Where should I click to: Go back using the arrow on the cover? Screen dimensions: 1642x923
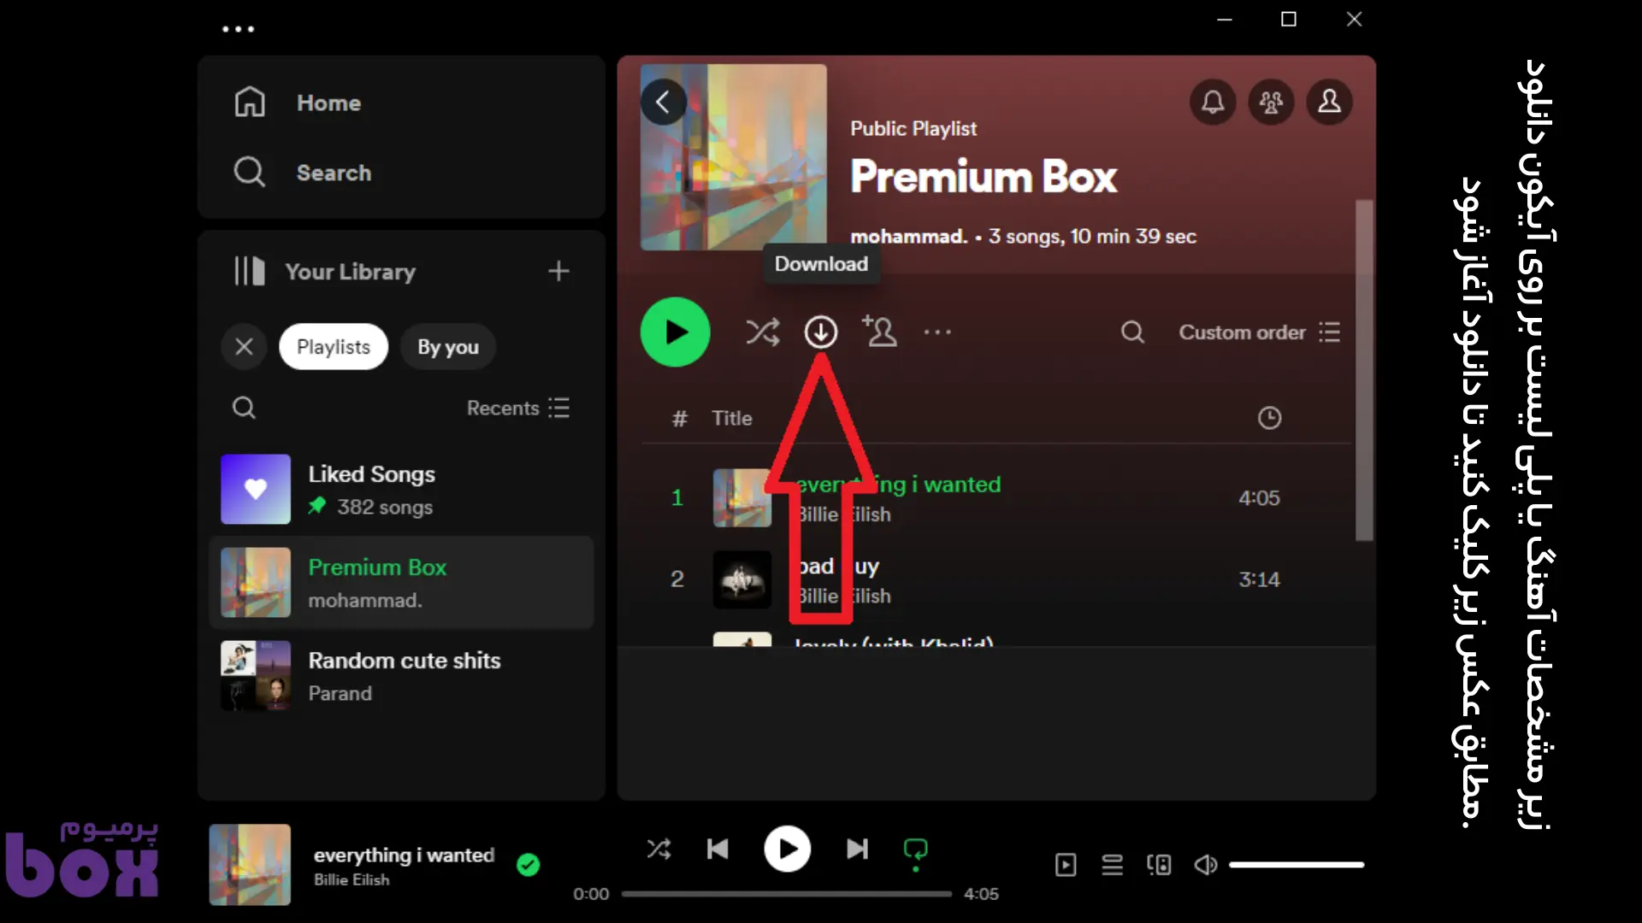click(664, 103)
